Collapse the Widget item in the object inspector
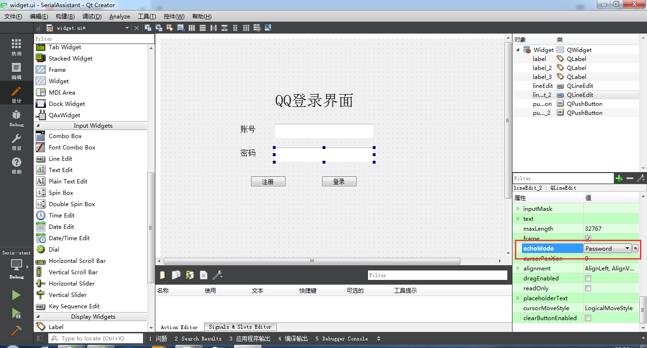 [x=517, y=49]
